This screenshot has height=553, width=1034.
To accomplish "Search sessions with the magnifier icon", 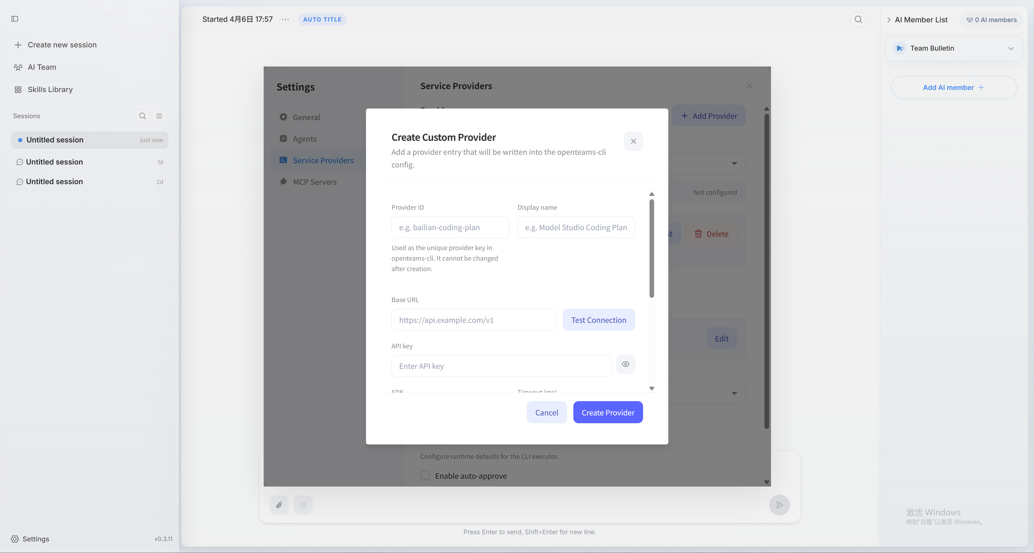I will point(142,116).
